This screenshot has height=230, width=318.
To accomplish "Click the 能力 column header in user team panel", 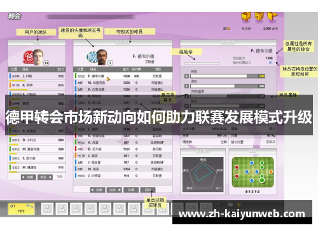I will coord(61,69).
